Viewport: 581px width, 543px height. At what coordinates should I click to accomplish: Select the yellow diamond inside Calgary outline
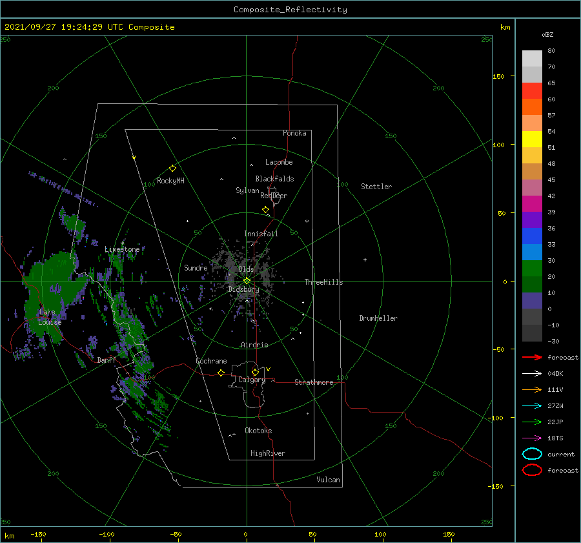[x=255, y=372]
